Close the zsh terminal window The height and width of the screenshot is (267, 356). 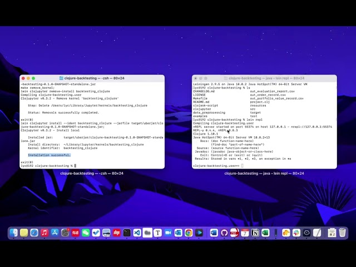(23, 78)
